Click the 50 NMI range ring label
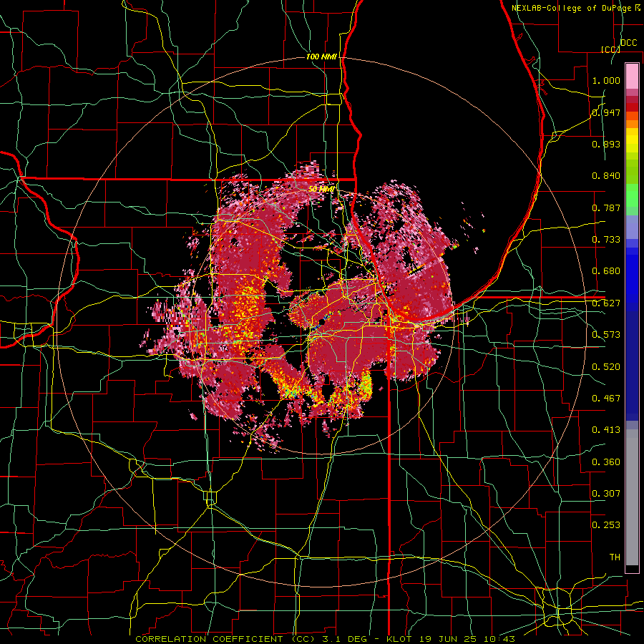Image resolution: width=644 pixels, height=644 pixels. pos(321,189)
